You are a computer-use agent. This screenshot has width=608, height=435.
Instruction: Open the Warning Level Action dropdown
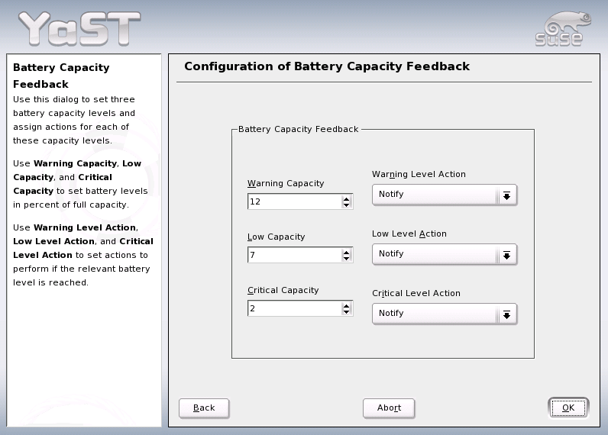pyautogui.click(x=445, y=195)
